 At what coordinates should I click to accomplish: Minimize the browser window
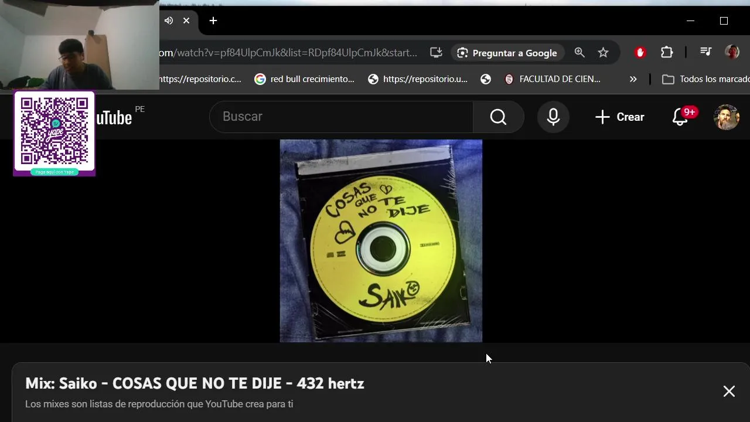pyautogui.click(x=690, y=21)
